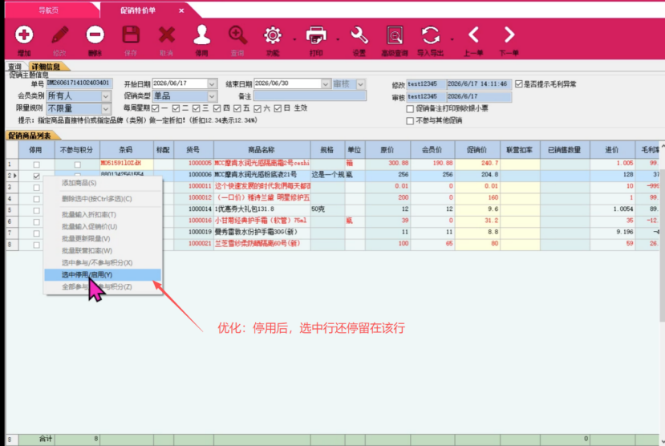Enable 不参与其他促销 checkbox
665x446 pixels.
pyautogui.click(x=410, y=121)
